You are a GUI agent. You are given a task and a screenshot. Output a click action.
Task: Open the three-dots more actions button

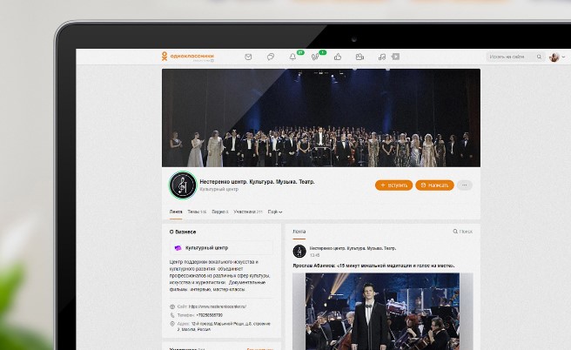(x=464, y=185)
